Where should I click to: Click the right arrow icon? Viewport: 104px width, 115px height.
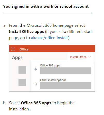tap(36, 84)
